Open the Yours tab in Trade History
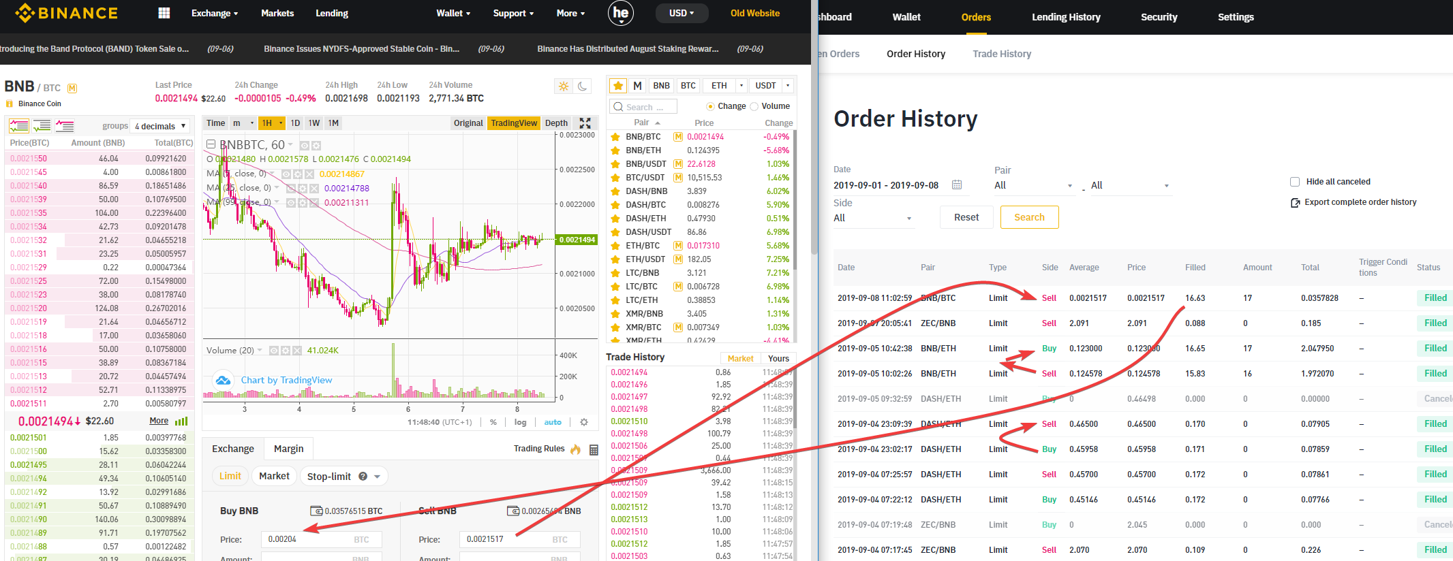This screenshot has height=561, width=1453. (x=778, y=358)
